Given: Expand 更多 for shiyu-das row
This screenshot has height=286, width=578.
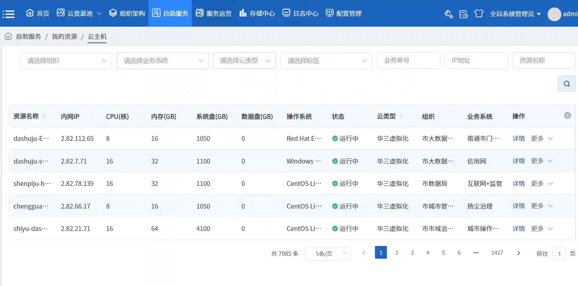Looking at the screenshot, I should tap(542, 228).
